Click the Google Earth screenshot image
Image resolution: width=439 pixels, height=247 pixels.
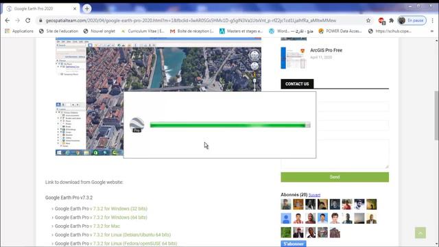coord(158,96)
